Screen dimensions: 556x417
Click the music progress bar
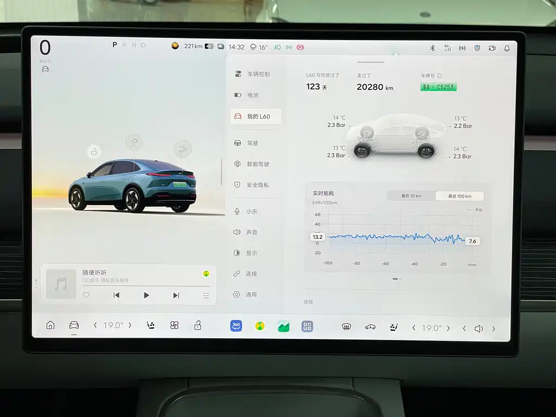pyautogui.click(x=146, y=286)
